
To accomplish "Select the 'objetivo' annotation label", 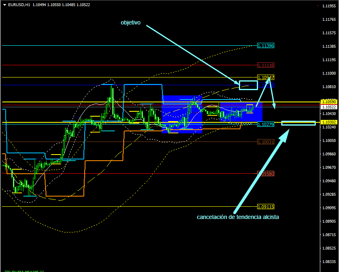I will pos(130,23).
